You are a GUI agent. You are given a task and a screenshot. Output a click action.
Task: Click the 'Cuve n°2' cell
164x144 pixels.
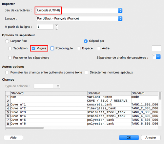49,108
